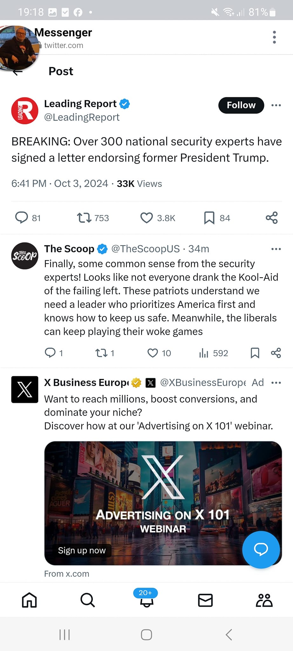Follow Leading Report
Image resolution: width=293 pixels, height=651 pixels.
[x=241, y=105]
